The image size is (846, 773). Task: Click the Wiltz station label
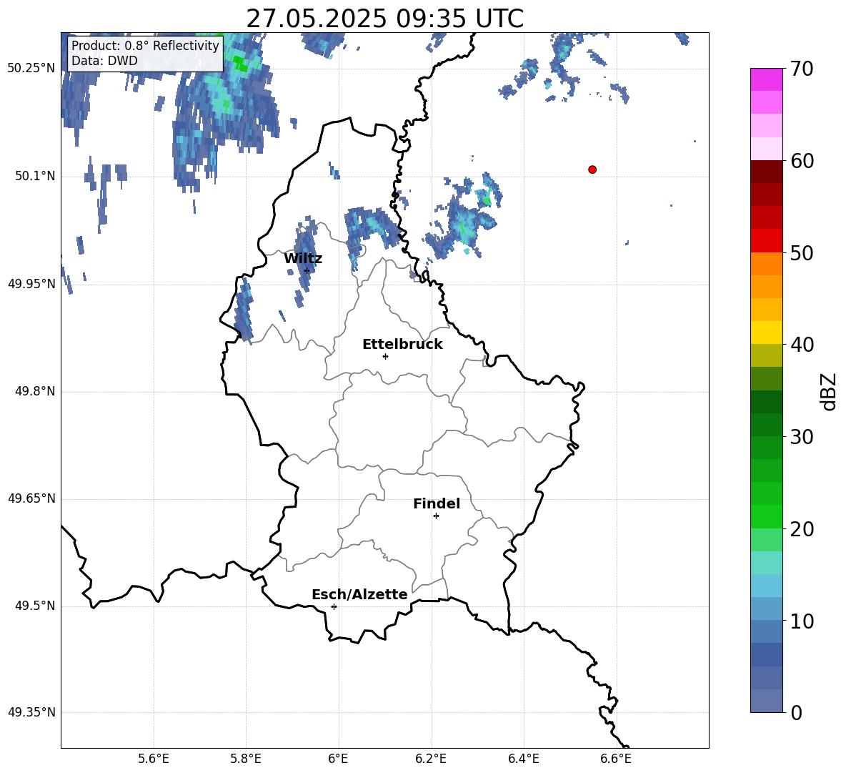pyautogui.click(x=303, y=259)
